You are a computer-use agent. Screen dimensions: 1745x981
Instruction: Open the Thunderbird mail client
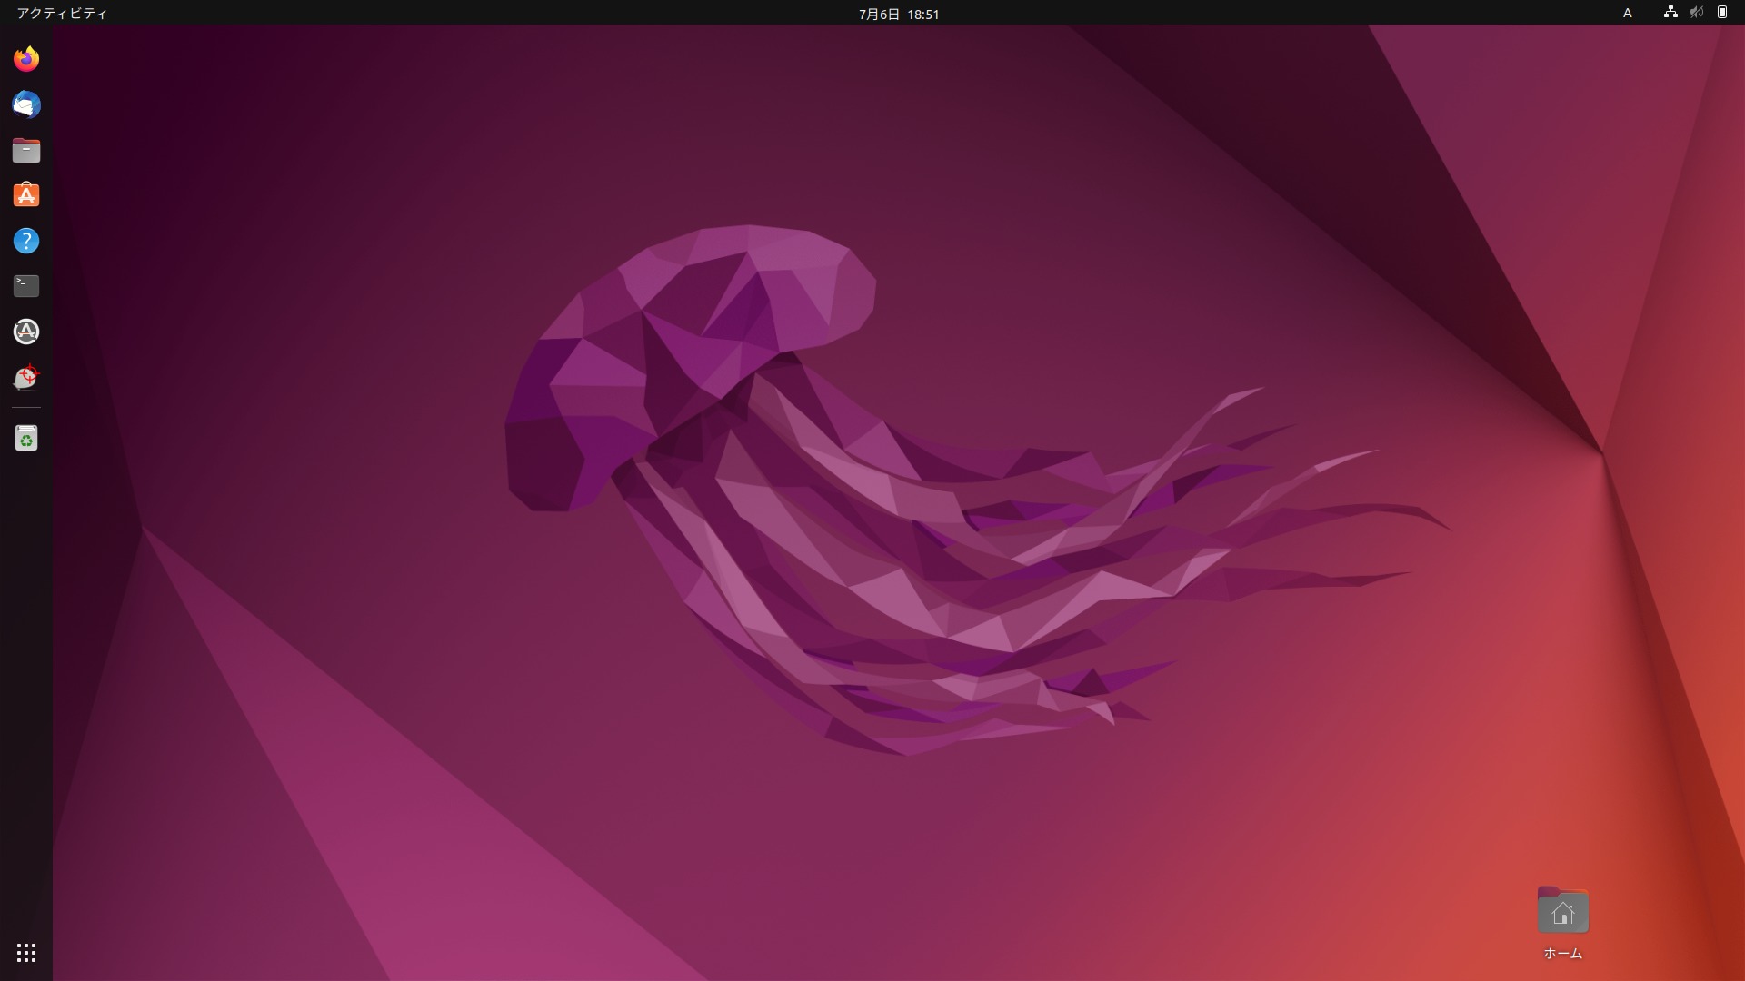[x=26, y=104]
